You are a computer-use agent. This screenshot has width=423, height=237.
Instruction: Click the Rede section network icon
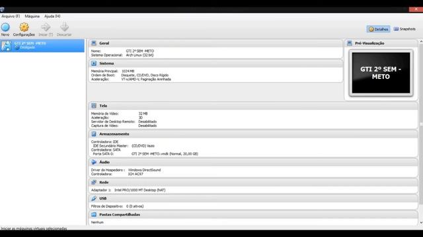click(x=94, y=182)
